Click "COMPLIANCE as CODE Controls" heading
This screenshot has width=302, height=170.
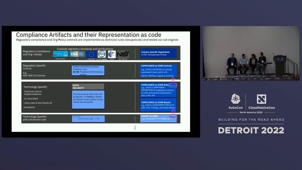point(156,66)
